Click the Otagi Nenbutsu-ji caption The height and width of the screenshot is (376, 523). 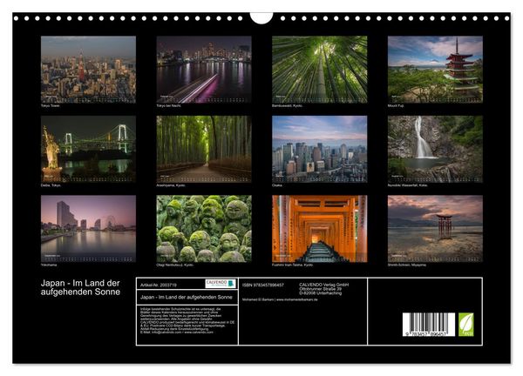175,265
